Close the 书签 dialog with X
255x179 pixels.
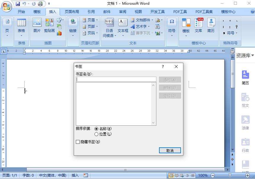point(176,67)
